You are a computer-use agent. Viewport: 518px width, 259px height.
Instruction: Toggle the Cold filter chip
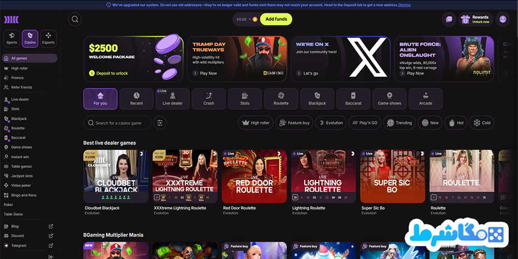pyautogui.click(x=482, y=123)
